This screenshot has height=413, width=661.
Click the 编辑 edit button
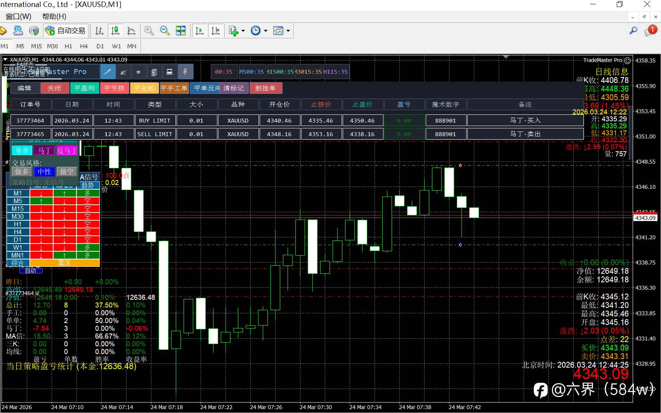coord(25,88)
